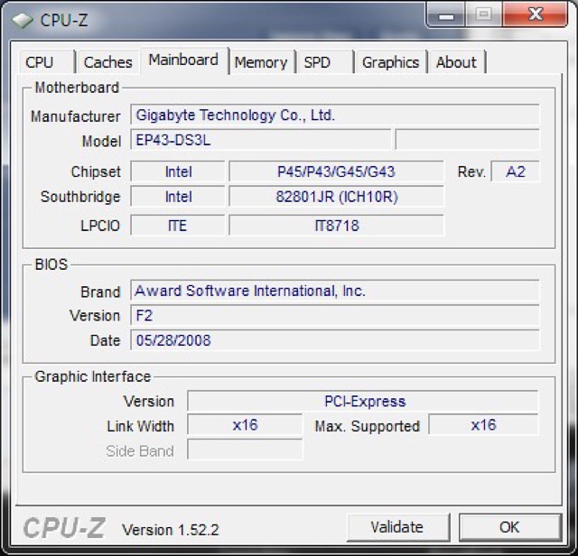Open the Memory tab
Screen dimensions: 578x556
tap(261, 62)
